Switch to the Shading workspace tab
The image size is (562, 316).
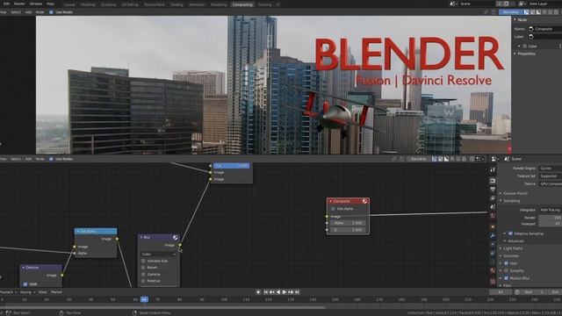[177, 4]
